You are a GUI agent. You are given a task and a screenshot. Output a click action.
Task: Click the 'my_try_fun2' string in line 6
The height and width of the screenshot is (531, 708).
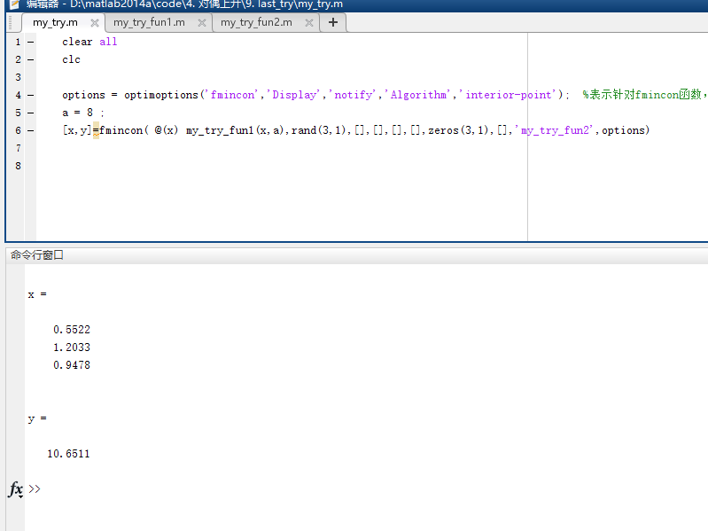556,130
